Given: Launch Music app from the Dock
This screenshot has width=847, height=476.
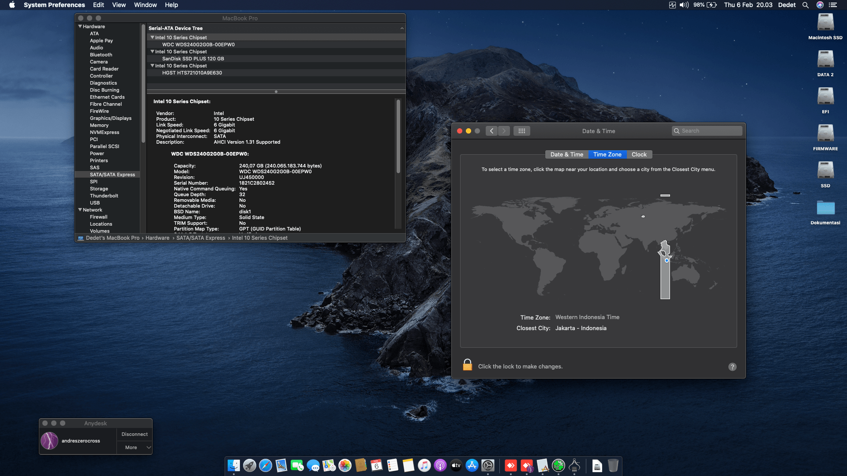Looking at the screenshot, I should tap(424, 465).
